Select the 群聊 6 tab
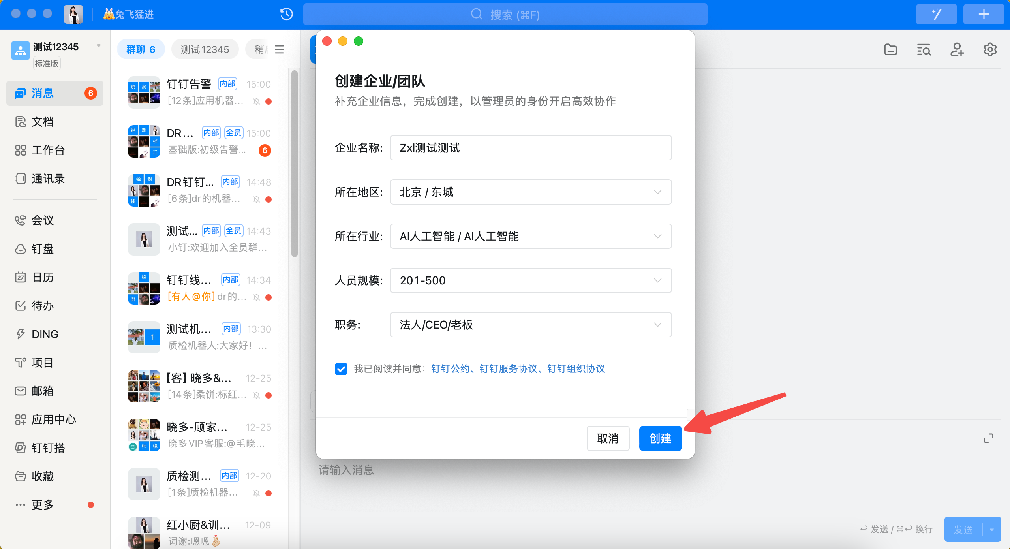This screenshot has width=1010, height=549. coord(141,49)
